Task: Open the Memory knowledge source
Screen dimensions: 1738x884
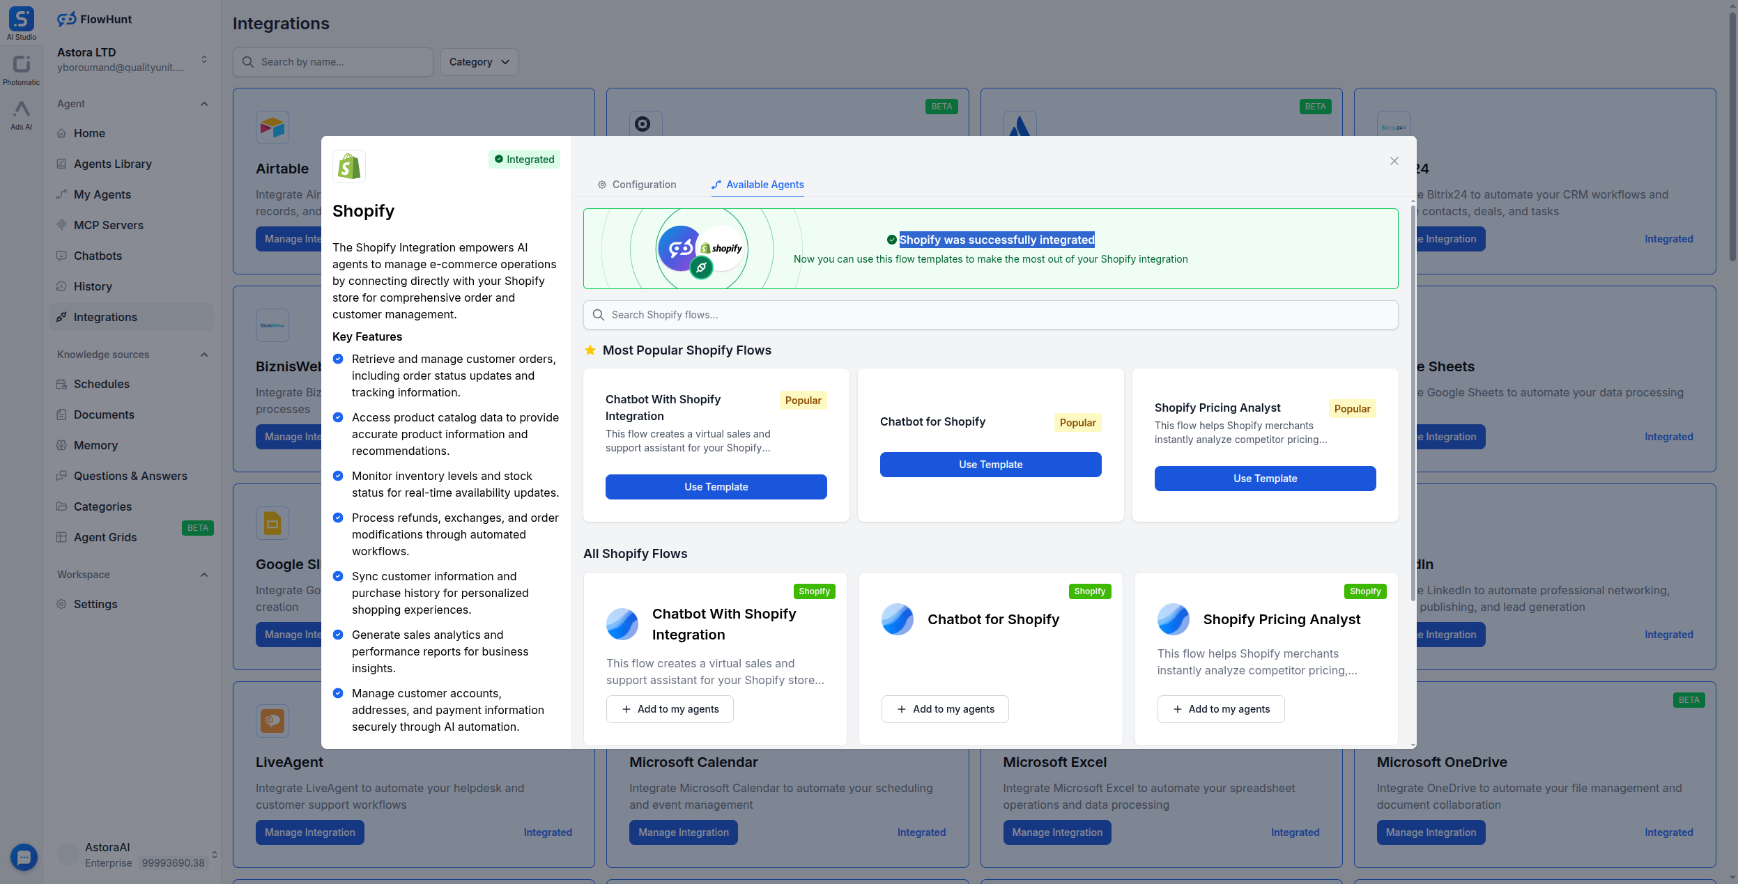Action: (x=96, y=445)
